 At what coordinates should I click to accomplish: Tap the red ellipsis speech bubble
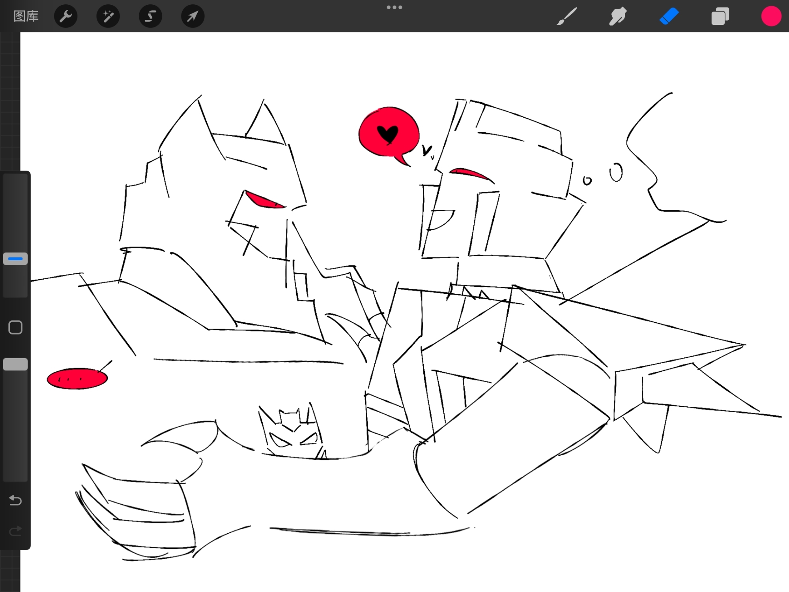click(77, 379)
